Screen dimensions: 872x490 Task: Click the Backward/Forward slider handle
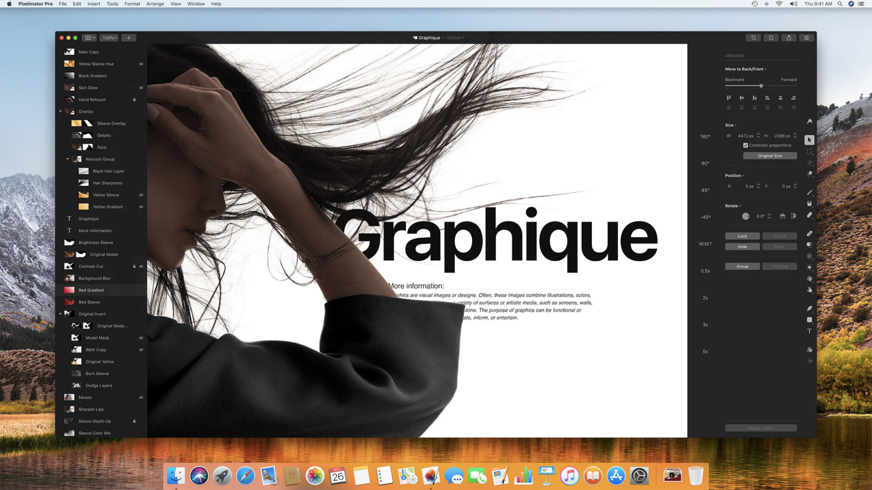[761, 86]
